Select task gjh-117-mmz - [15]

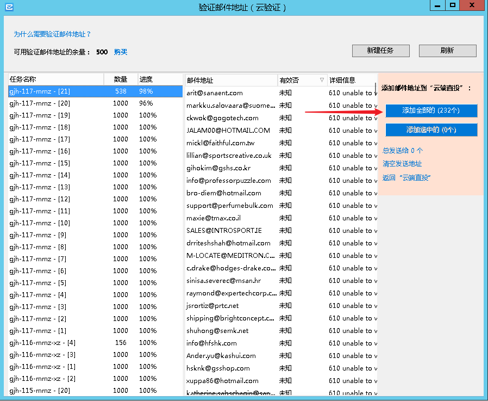(95, 163)
